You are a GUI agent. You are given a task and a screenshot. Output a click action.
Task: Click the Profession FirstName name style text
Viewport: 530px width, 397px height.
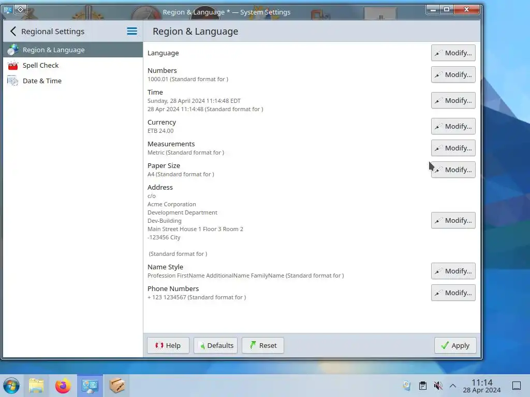246,276
